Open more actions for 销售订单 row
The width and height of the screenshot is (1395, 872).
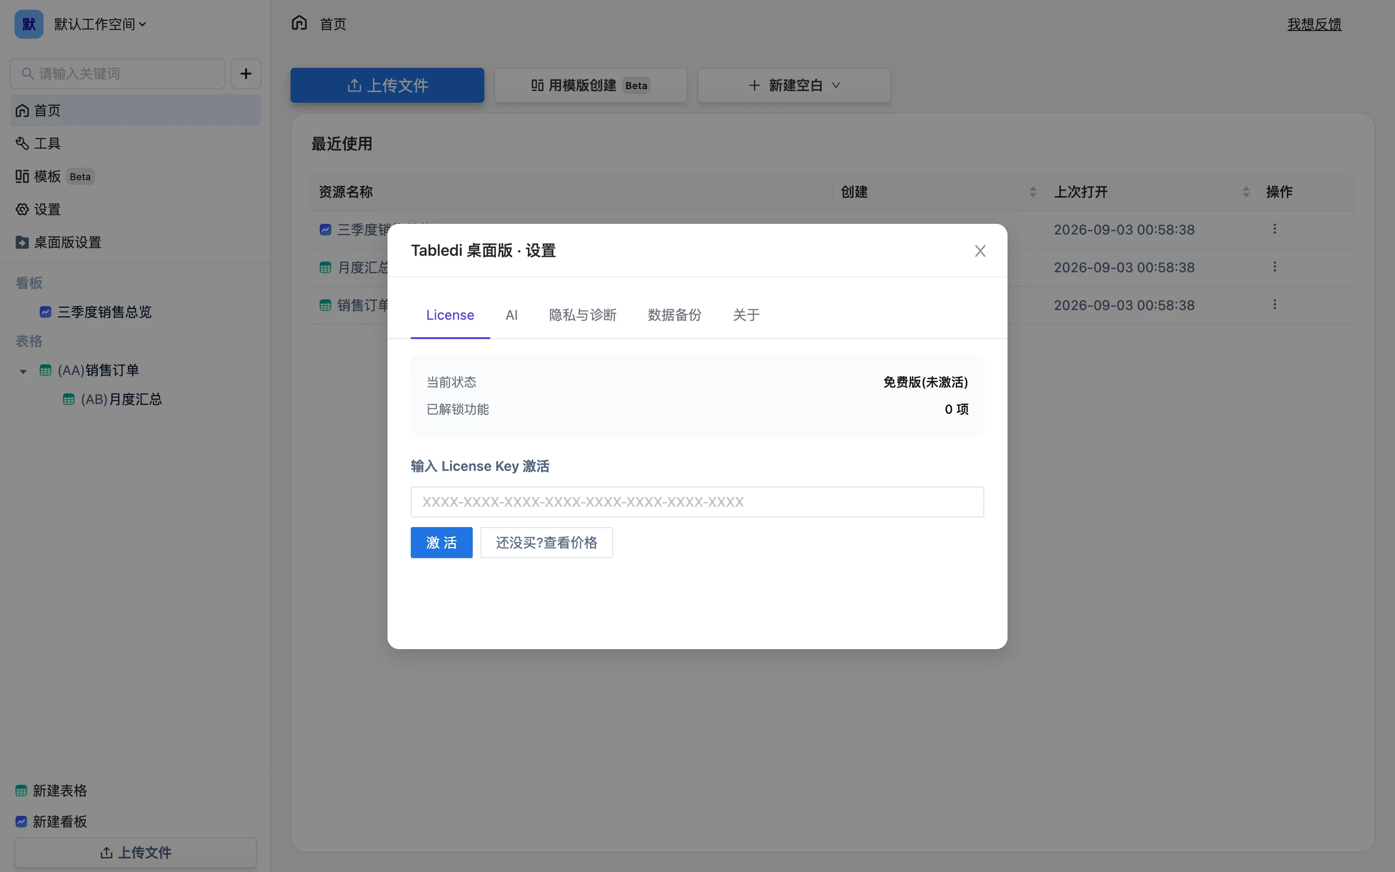pyautogui.click(x=1274, y=305)
